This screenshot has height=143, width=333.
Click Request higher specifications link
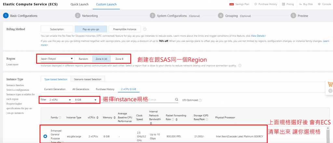click(x=19, y=109)
